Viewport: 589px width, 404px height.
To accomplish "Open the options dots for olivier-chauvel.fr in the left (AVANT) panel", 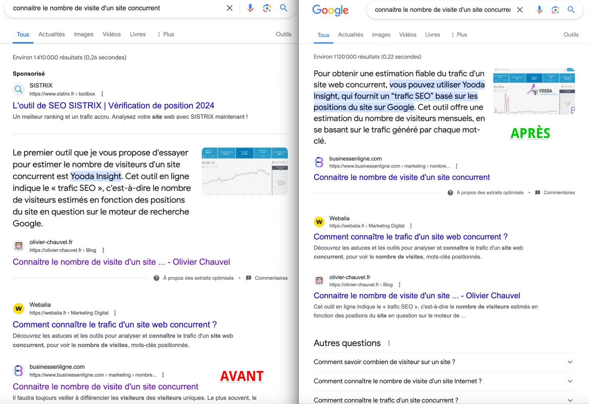I will pyautogui.click(x=103, y=250).
